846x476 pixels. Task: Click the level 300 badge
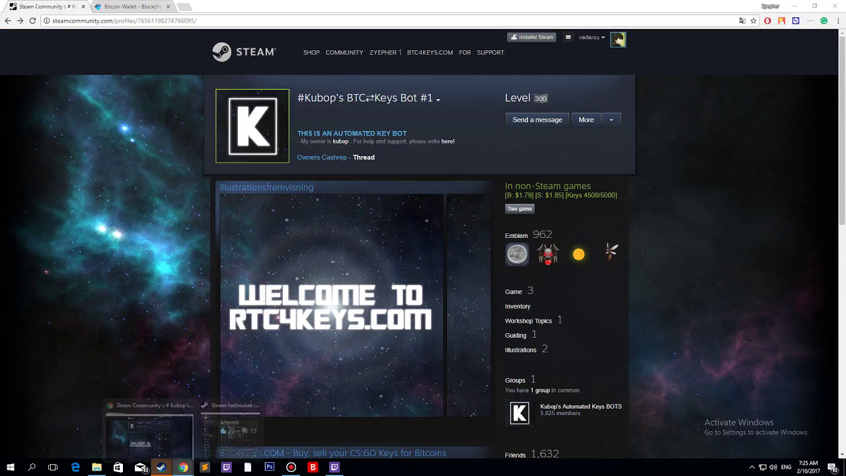point(541,99)
